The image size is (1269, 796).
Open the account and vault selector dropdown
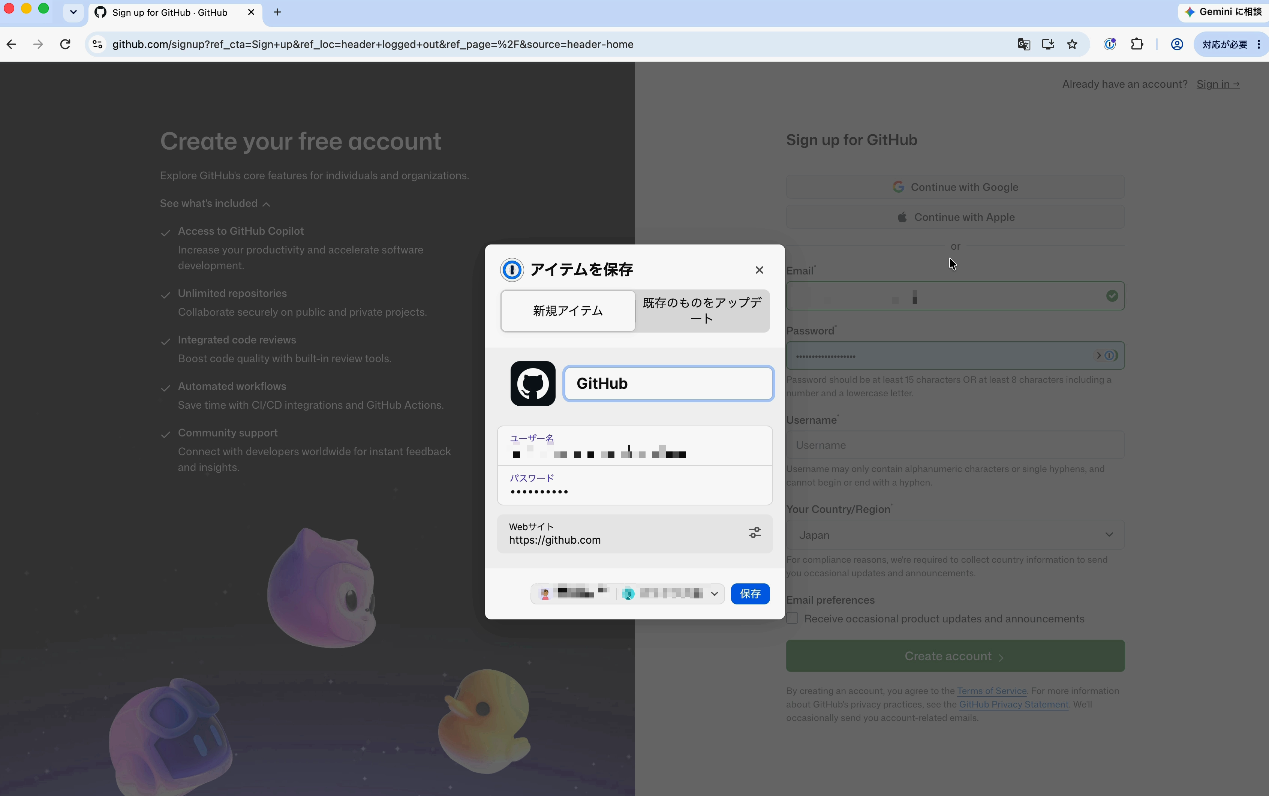[x=628, y=594]
